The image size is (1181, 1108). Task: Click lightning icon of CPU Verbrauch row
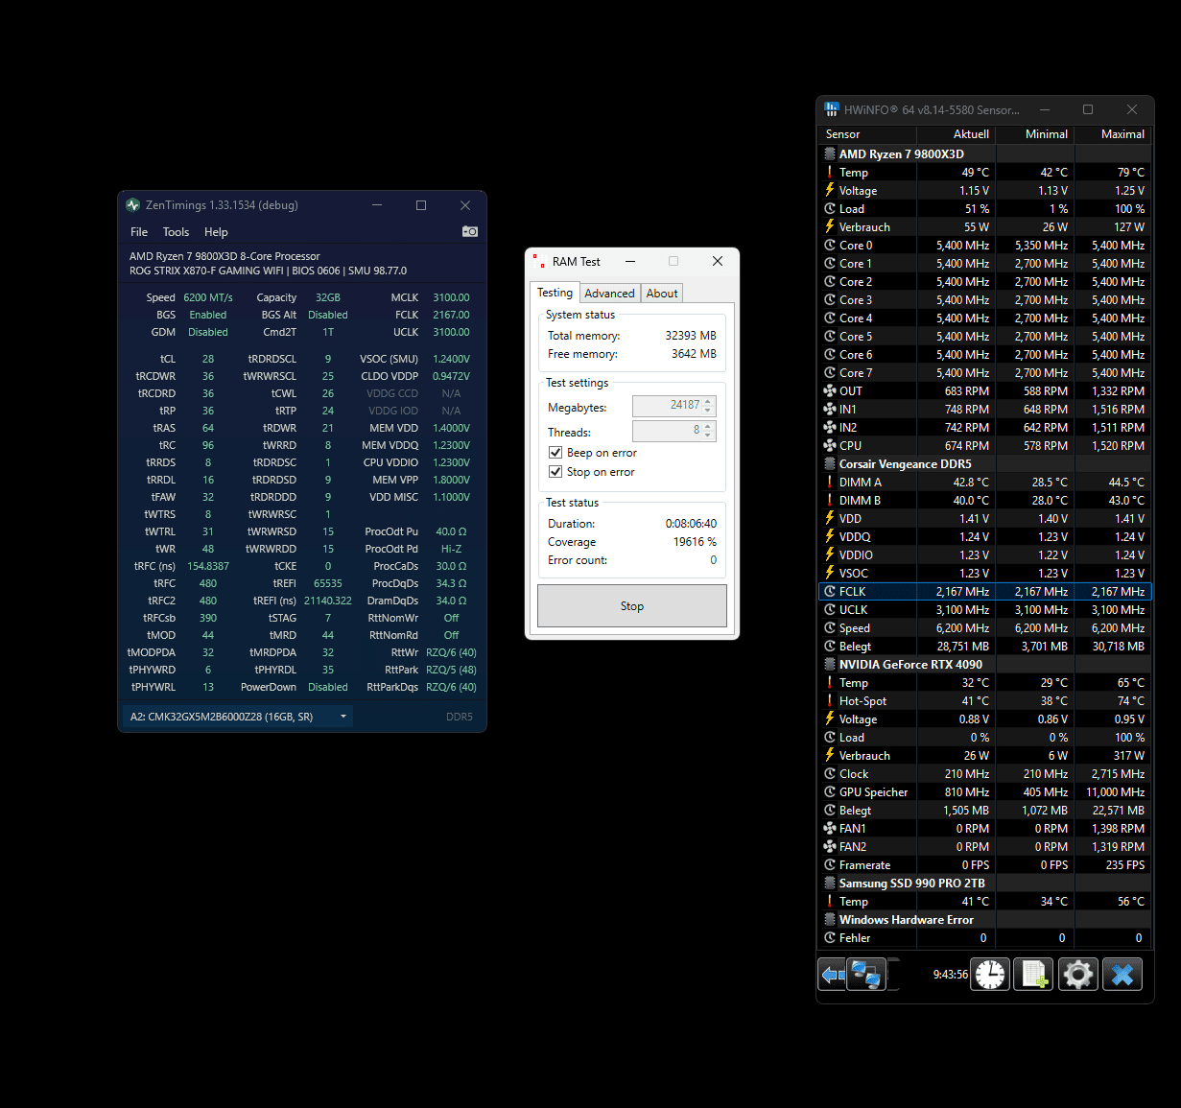click(830, 227)
